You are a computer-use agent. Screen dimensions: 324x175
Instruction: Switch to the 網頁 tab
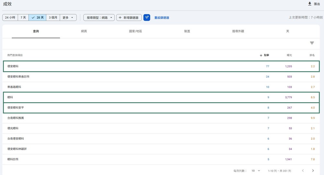point(84,31)
